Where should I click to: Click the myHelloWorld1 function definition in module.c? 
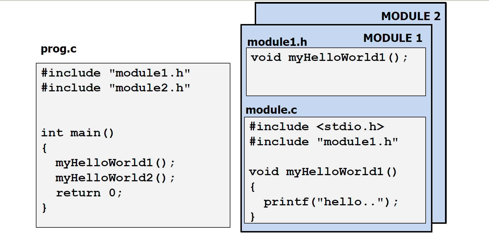click(323, 172)
